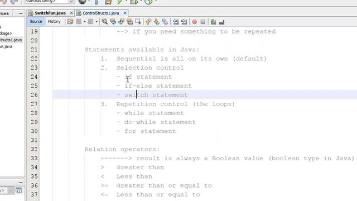Viewport: 357px width, 201px height.
Task: Click 'Statements available in Java:' line
Action: [142, 50]
